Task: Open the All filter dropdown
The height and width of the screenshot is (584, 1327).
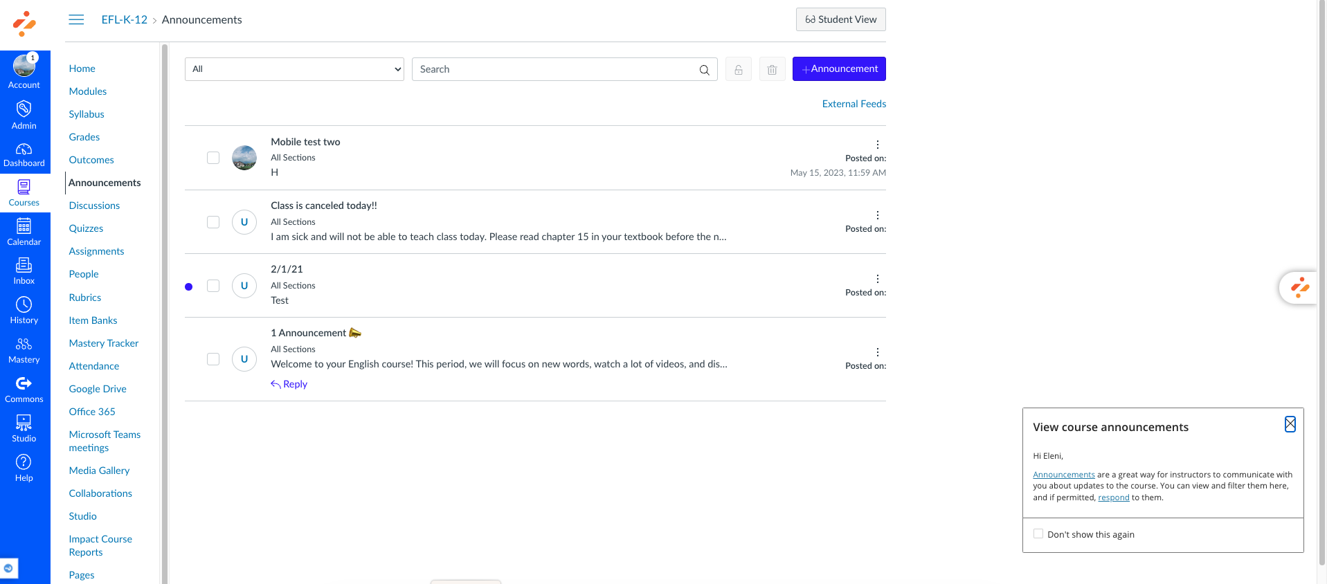Action: 294,69
